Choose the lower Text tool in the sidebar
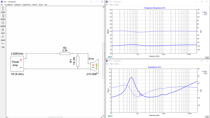210x118 pixels. pyautogui.click(x=3, y=47)
